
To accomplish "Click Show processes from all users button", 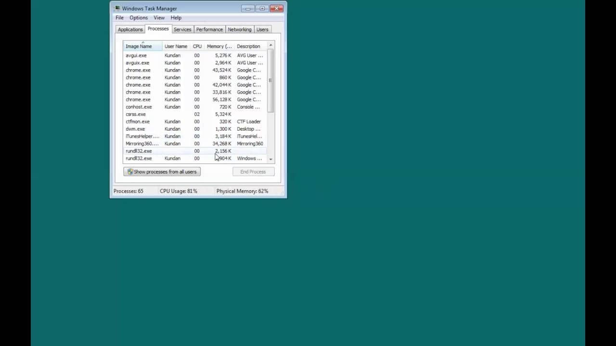I will (x=162, y=172).
